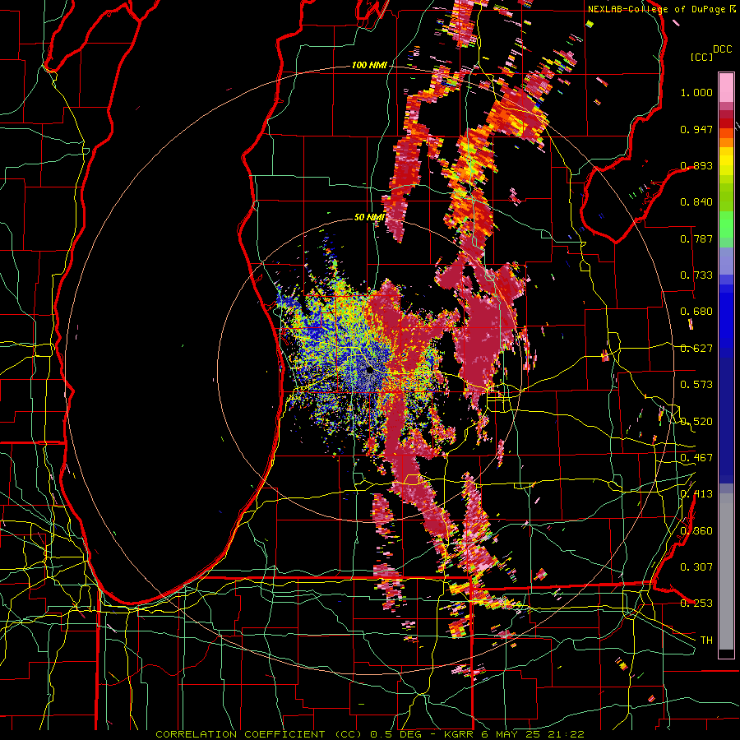This screenshot has height=740, width=740.
Task: Pick the gray swatch near bottom of color bar
Action: (x=726, y=571)
